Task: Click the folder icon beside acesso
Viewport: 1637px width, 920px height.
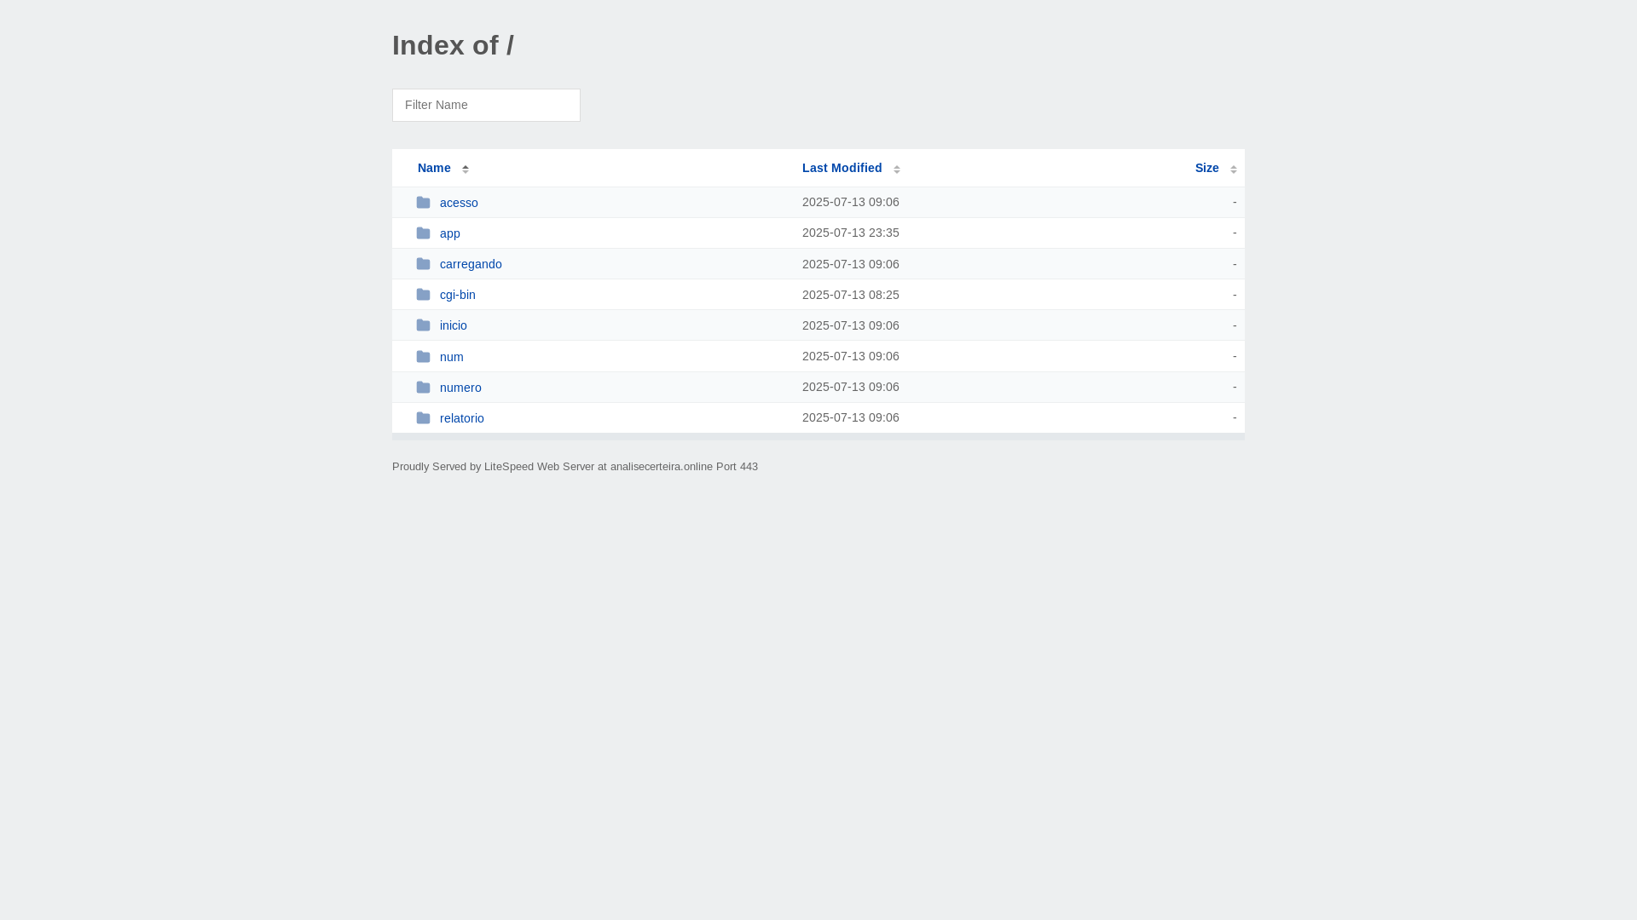Action: tap(423, 203)
